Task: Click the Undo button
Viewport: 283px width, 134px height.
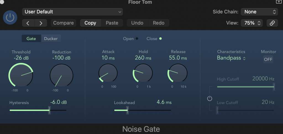Action: (137, 23)
